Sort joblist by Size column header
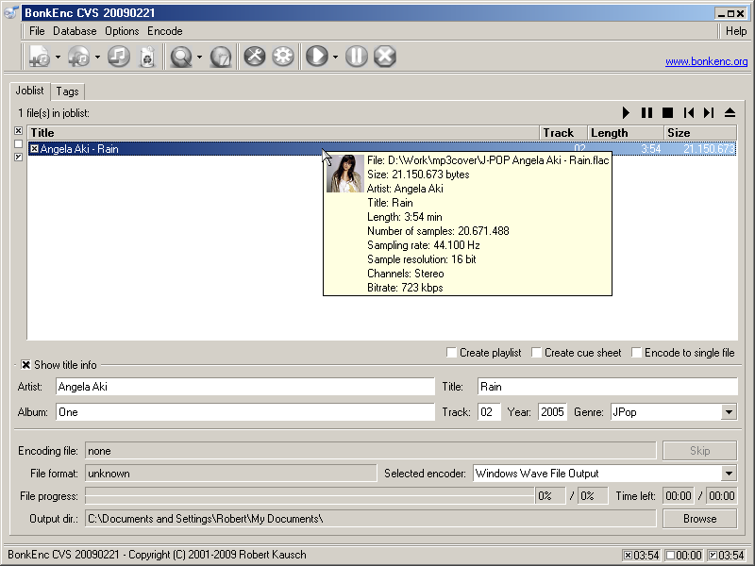The image size is (755, 566). 700,133
